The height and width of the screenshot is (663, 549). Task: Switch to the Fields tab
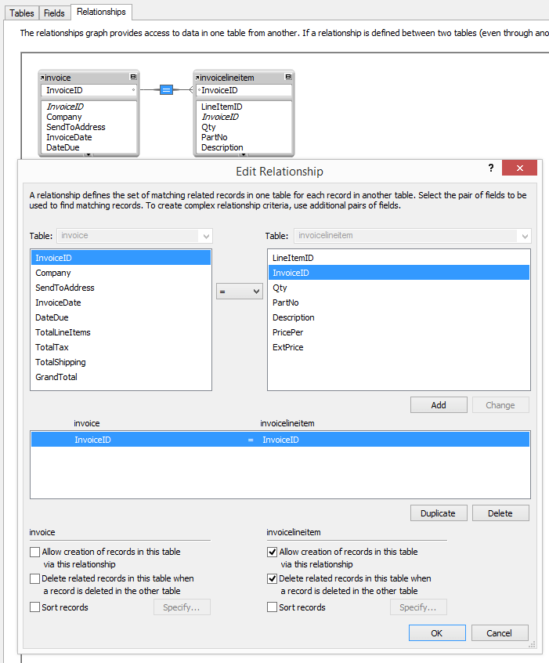pos(54,13)
